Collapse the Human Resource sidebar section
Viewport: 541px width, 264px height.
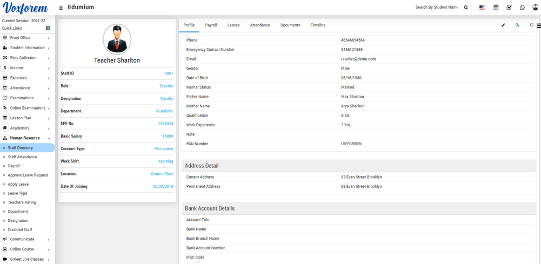(26, 138)
